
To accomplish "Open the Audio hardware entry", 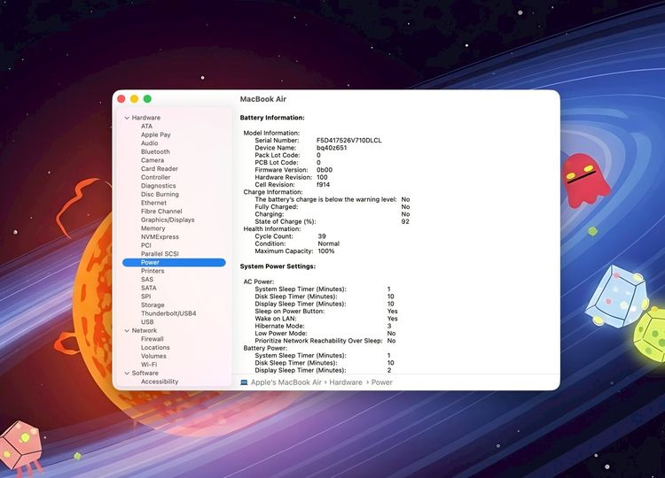I will tap(149, 143).
